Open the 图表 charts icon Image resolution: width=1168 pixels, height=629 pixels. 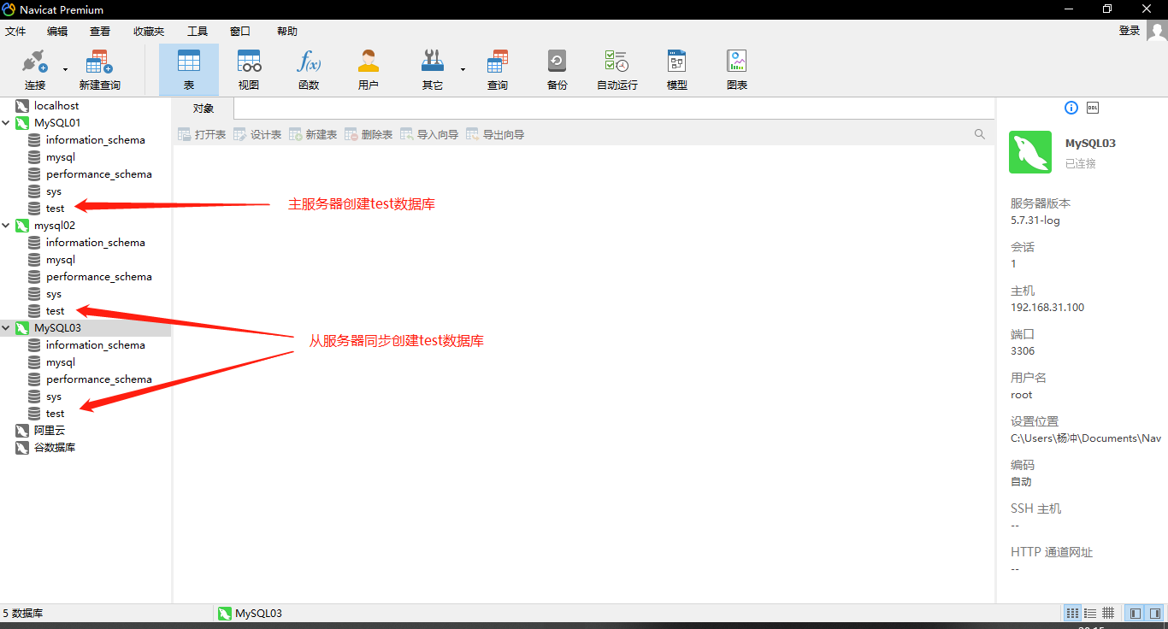point(737,70)
